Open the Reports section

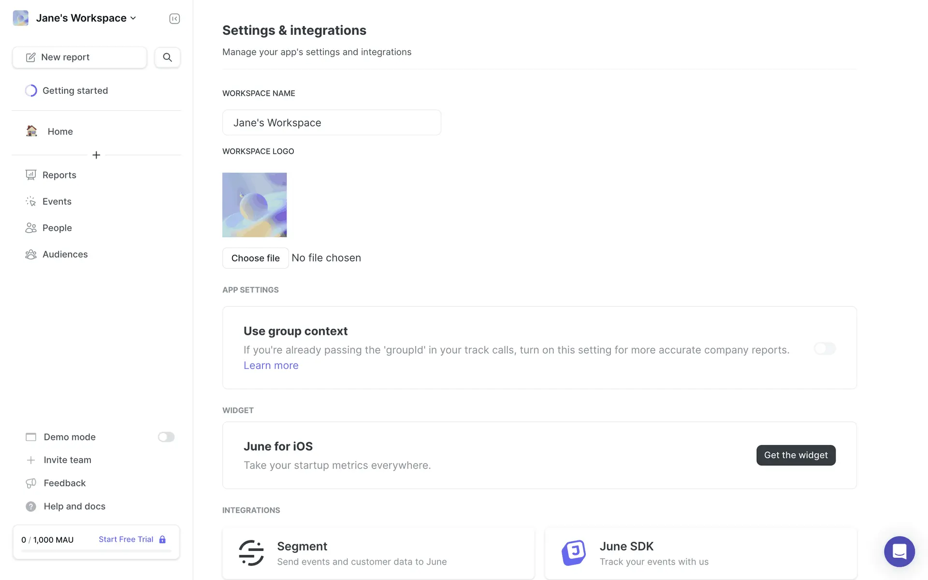pyautogui.click(x=59, y=175)
